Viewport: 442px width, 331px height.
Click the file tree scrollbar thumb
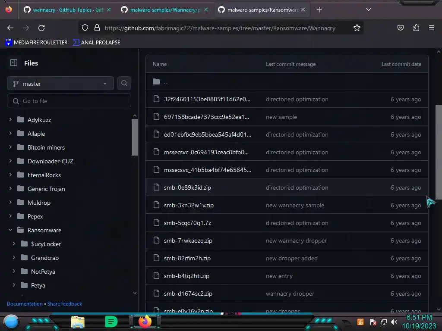coord(135,137)
